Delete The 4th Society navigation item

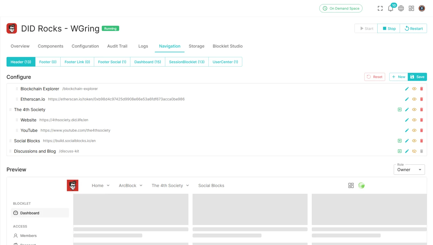[x=421, y=110]
